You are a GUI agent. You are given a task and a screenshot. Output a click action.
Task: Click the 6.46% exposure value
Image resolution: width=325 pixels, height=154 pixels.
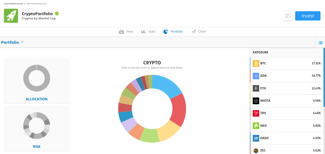click(317, 113)
